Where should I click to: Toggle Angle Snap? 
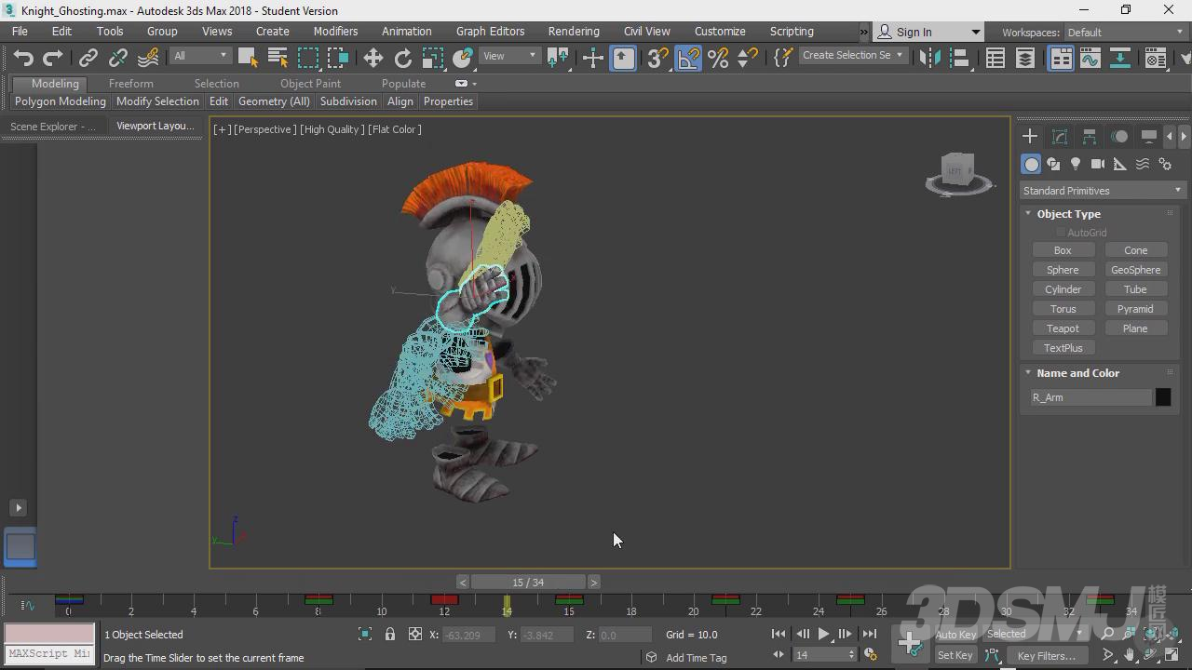pyautogui.click(x=688, y=58)
